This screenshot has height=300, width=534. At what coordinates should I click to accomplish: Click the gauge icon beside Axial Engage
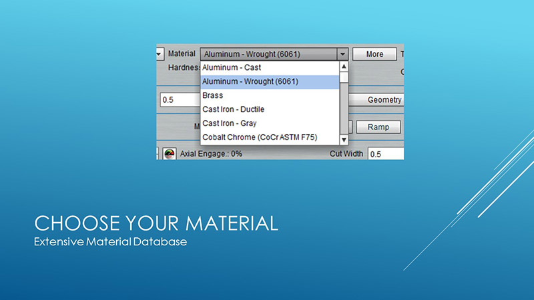coord(168,153)
